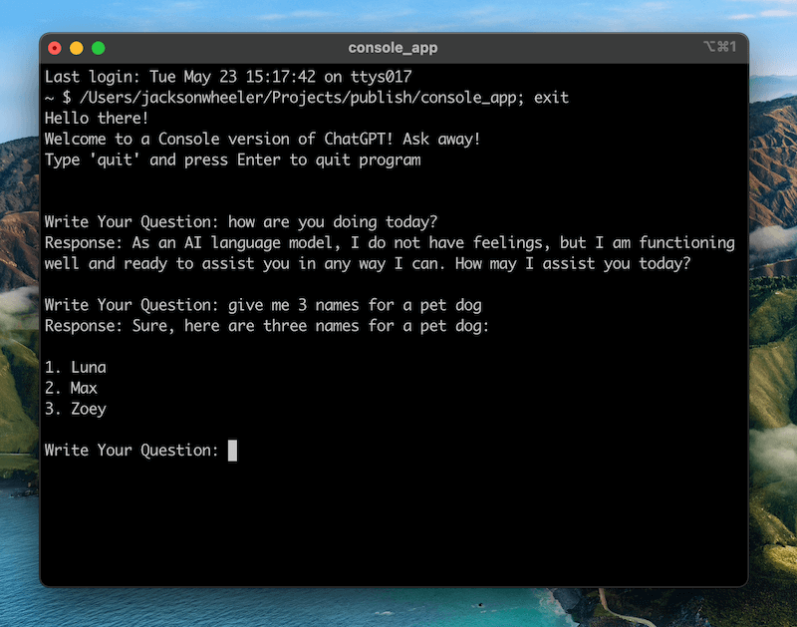Click 'Response: Sure, here are three names' line

coord(267,326)
